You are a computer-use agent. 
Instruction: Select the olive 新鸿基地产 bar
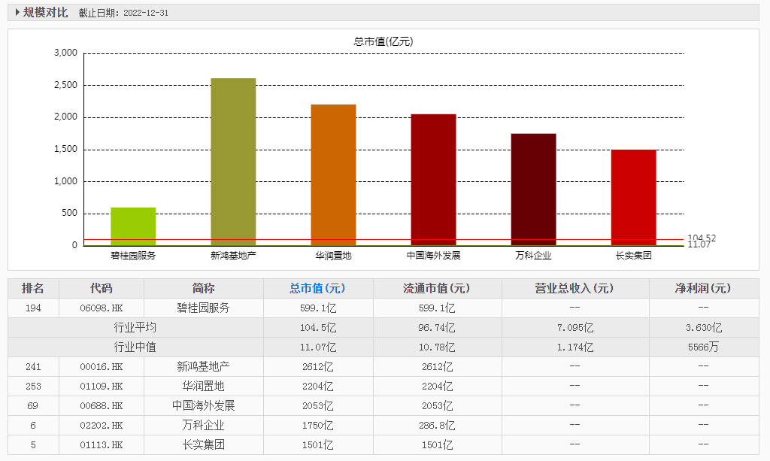tap(233, 162)
